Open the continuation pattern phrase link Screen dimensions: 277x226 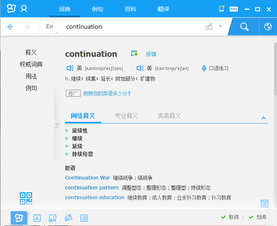[92, 187]
